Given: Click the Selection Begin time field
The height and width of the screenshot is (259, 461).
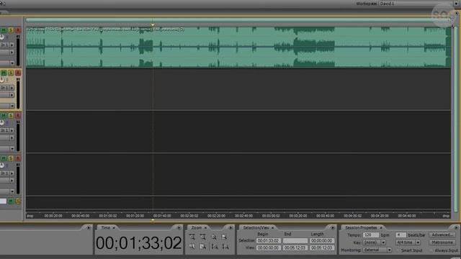Looking at the screenshot, I should click(x=269, y=241).
